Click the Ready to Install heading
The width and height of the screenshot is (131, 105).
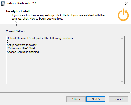coord(18,11)
